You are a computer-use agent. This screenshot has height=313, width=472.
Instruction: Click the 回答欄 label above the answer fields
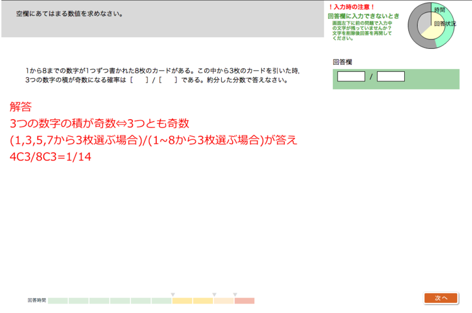pos(342,61)
